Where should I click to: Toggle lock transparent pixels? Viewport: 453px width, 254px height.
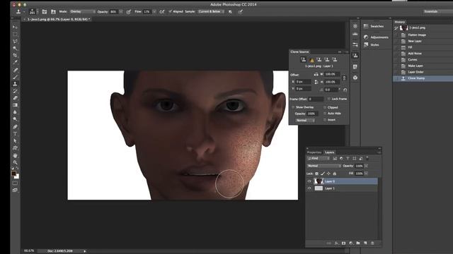316,174
